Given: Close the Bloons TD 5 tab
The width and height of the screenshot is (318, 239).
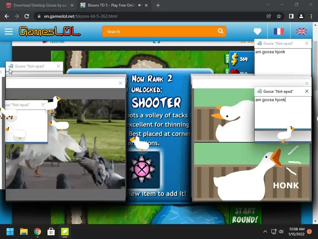Looking at the screenshot, I should (146, 5).
